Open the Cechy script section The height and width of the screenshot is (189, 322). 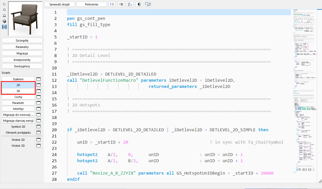coord(18,97)
